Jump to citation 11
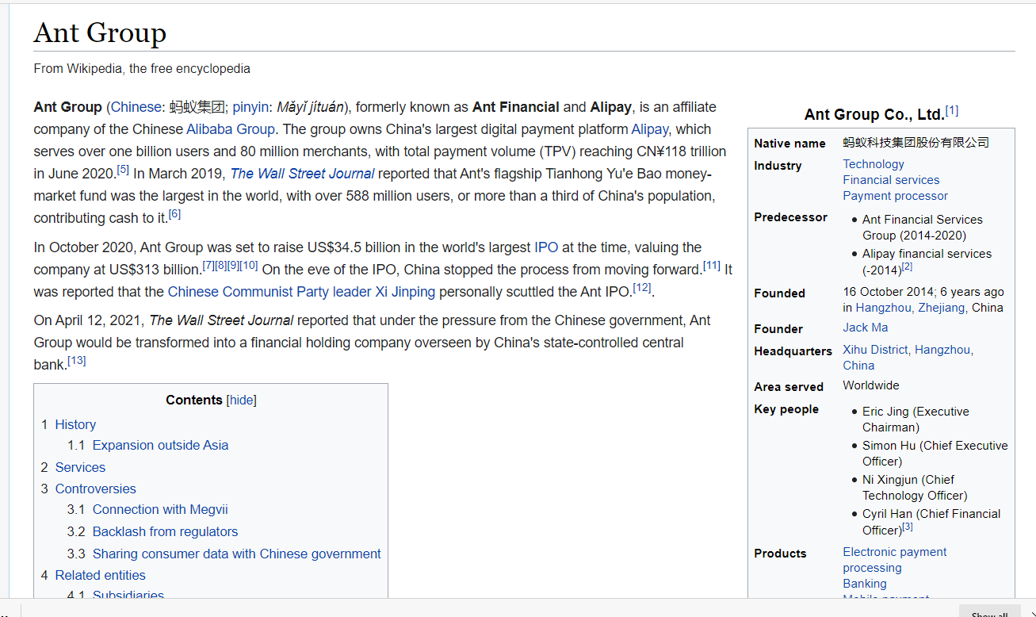Image resolution: width=1036 pixels, height=617 pixels. (x=712, y=265)
